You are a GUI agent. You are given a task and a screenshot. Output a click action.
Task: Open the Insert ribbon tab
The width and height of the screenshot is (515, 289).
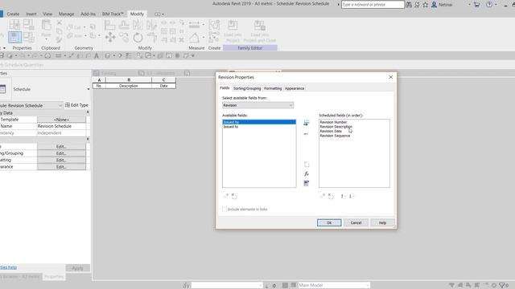[x=31, y=14]
